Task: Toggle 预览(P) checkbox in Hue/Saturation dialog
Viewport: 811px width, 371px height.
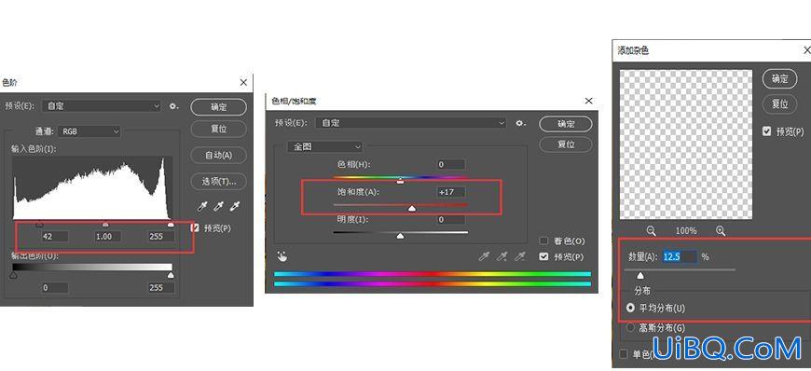Action: coord(543,256)
